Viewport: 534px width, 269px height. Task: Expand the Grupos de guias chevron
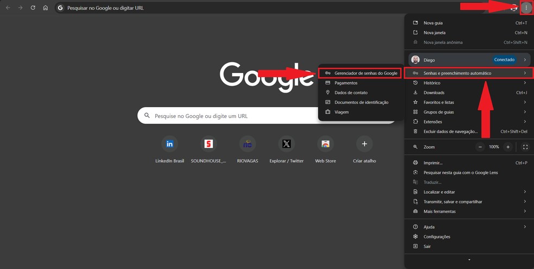coord(525,112)
